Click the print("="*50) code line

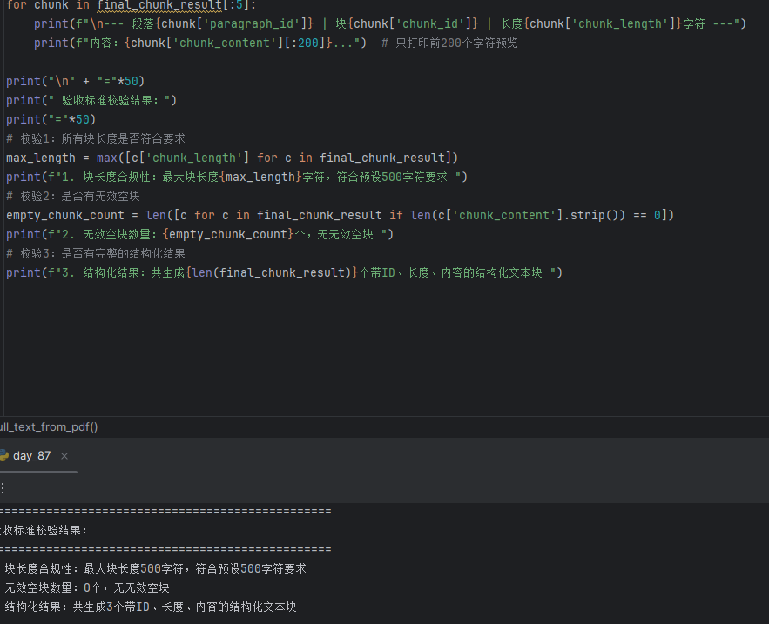click(51, 119)
